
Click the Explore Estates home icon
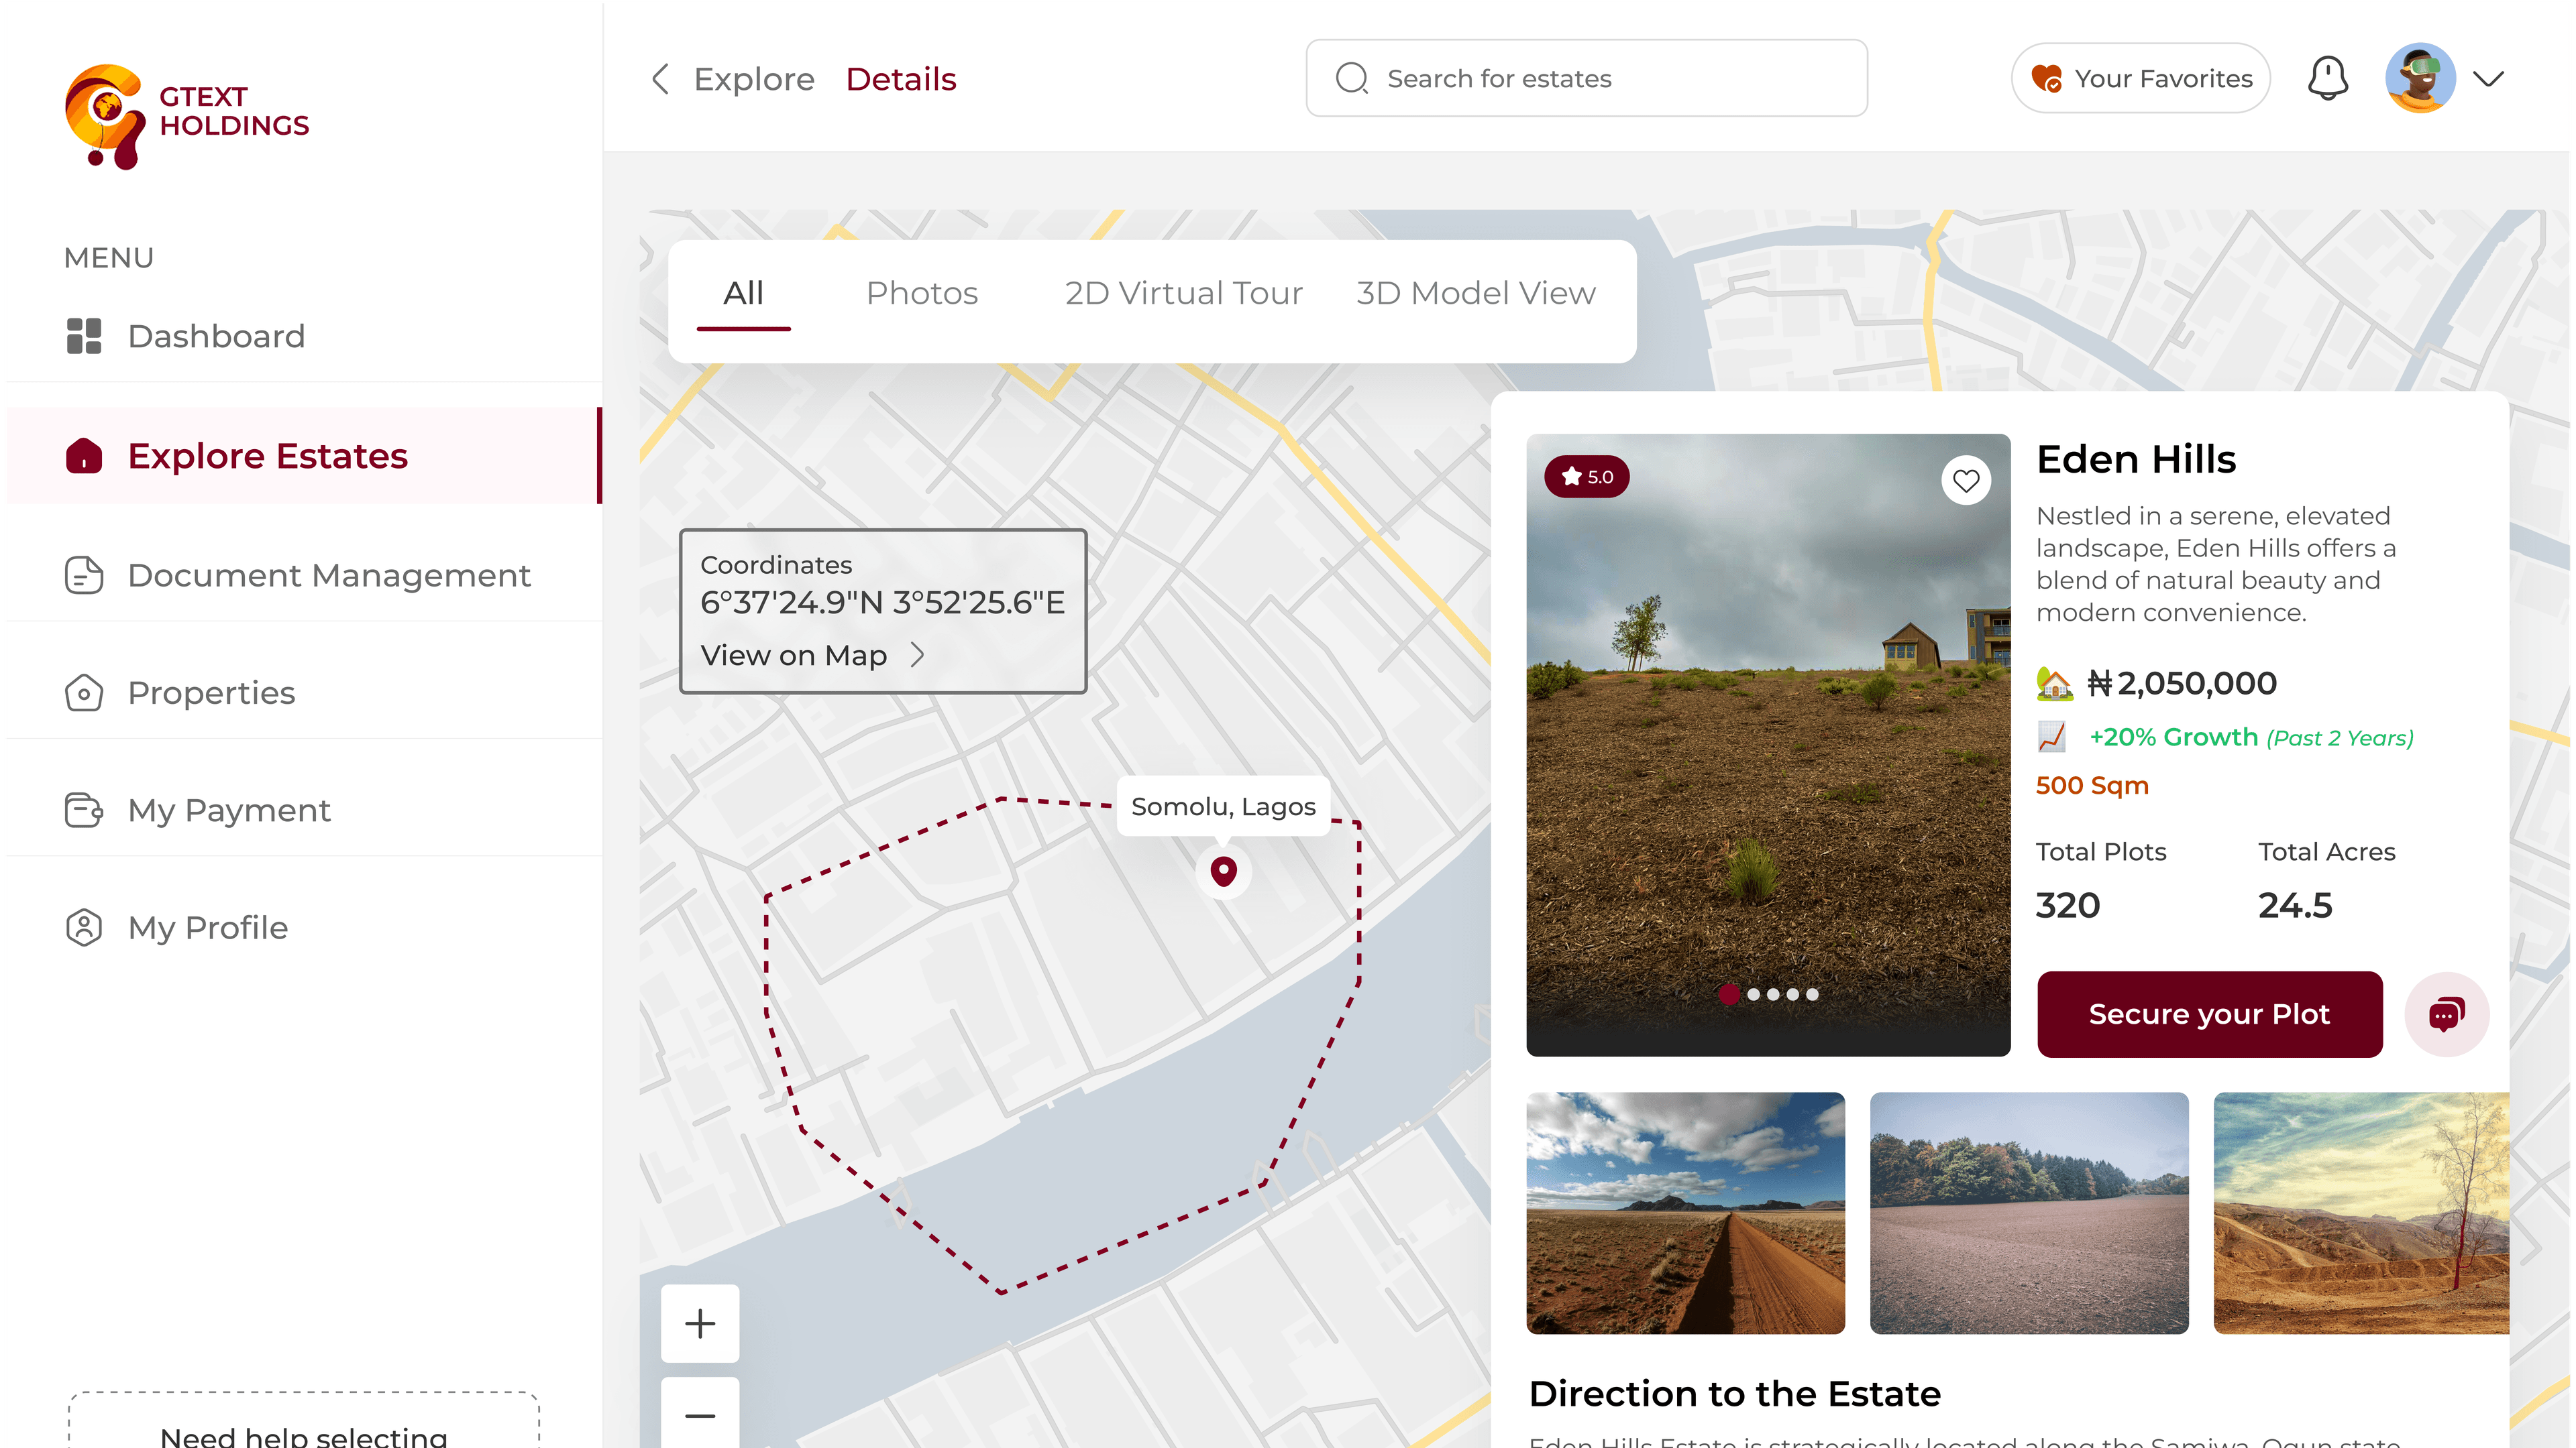click(84, 456)
